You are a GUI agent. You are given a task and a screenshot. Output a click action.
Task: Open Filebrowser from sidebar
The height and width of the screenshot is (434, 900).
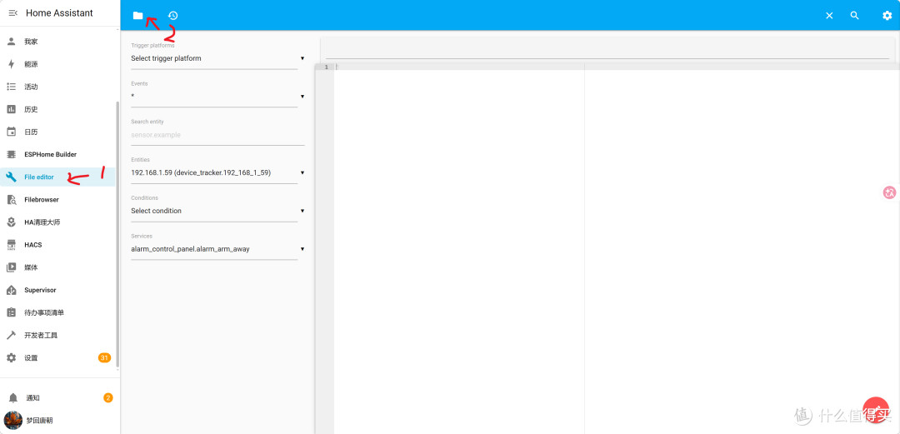(x=57, y=199)
